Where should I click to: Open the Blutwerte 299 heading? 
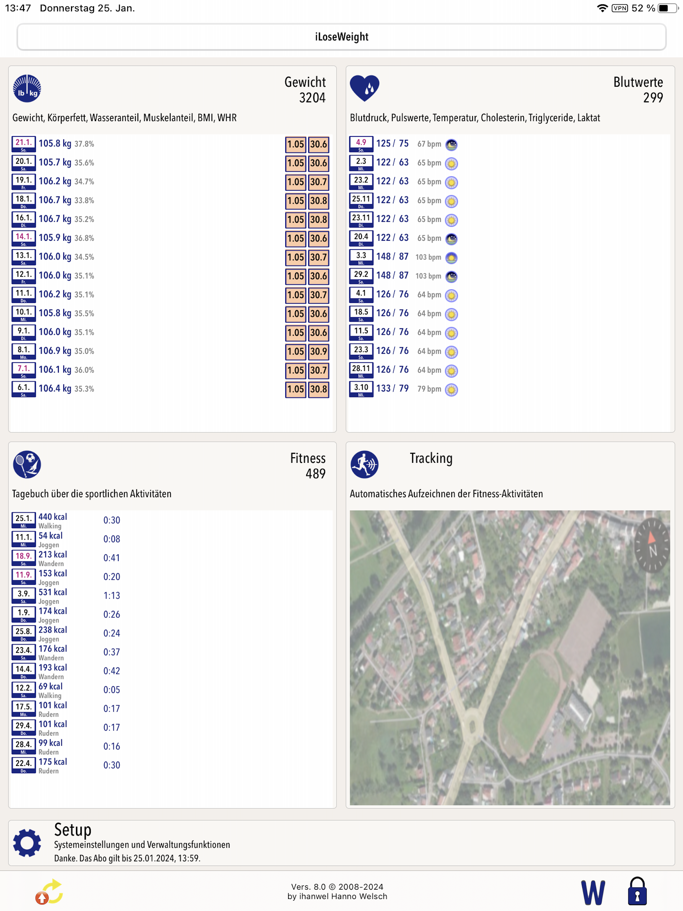638,90
